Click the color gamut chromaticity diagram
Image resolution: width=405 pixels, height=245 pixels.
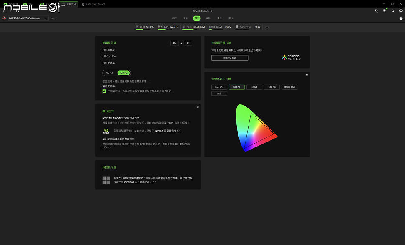256,128
